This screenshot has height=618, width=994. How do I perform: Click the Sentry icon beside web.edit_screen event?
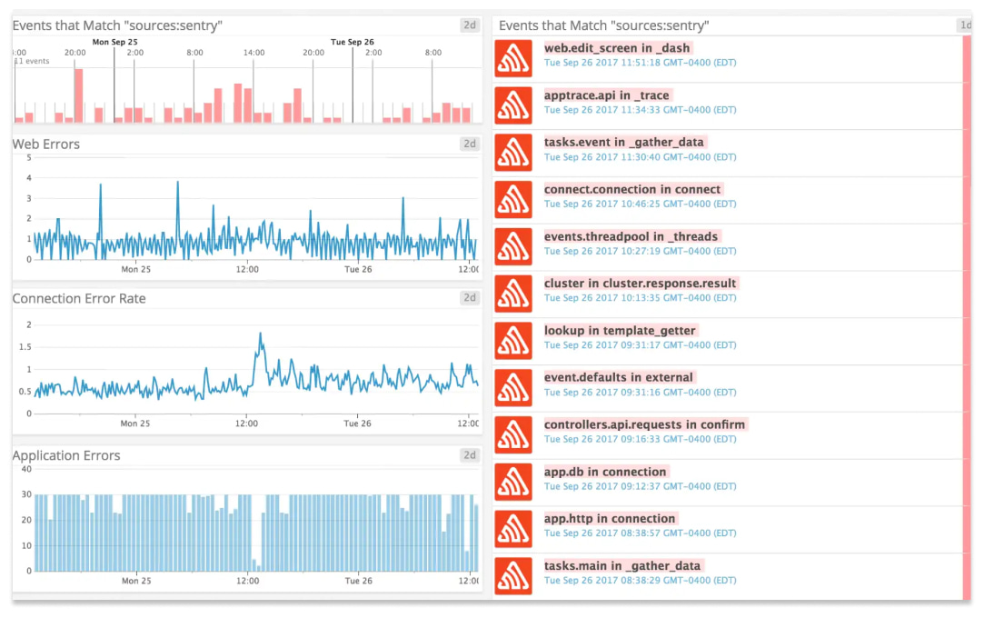point(513,58)
